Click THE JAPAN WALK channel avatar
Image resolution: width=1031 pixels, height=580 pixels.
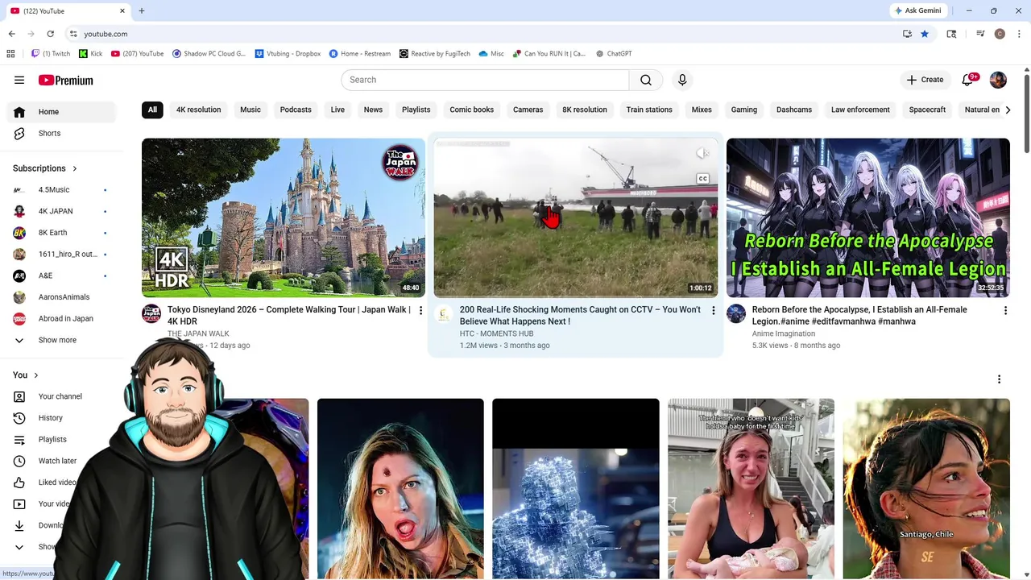pos(151,314)
